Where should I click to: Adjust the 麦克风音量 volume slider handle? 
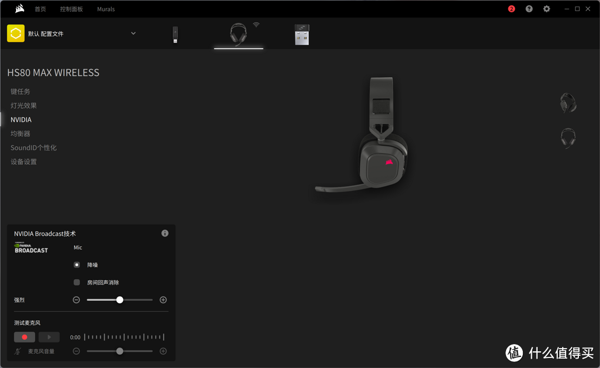[x=120, y=351]
